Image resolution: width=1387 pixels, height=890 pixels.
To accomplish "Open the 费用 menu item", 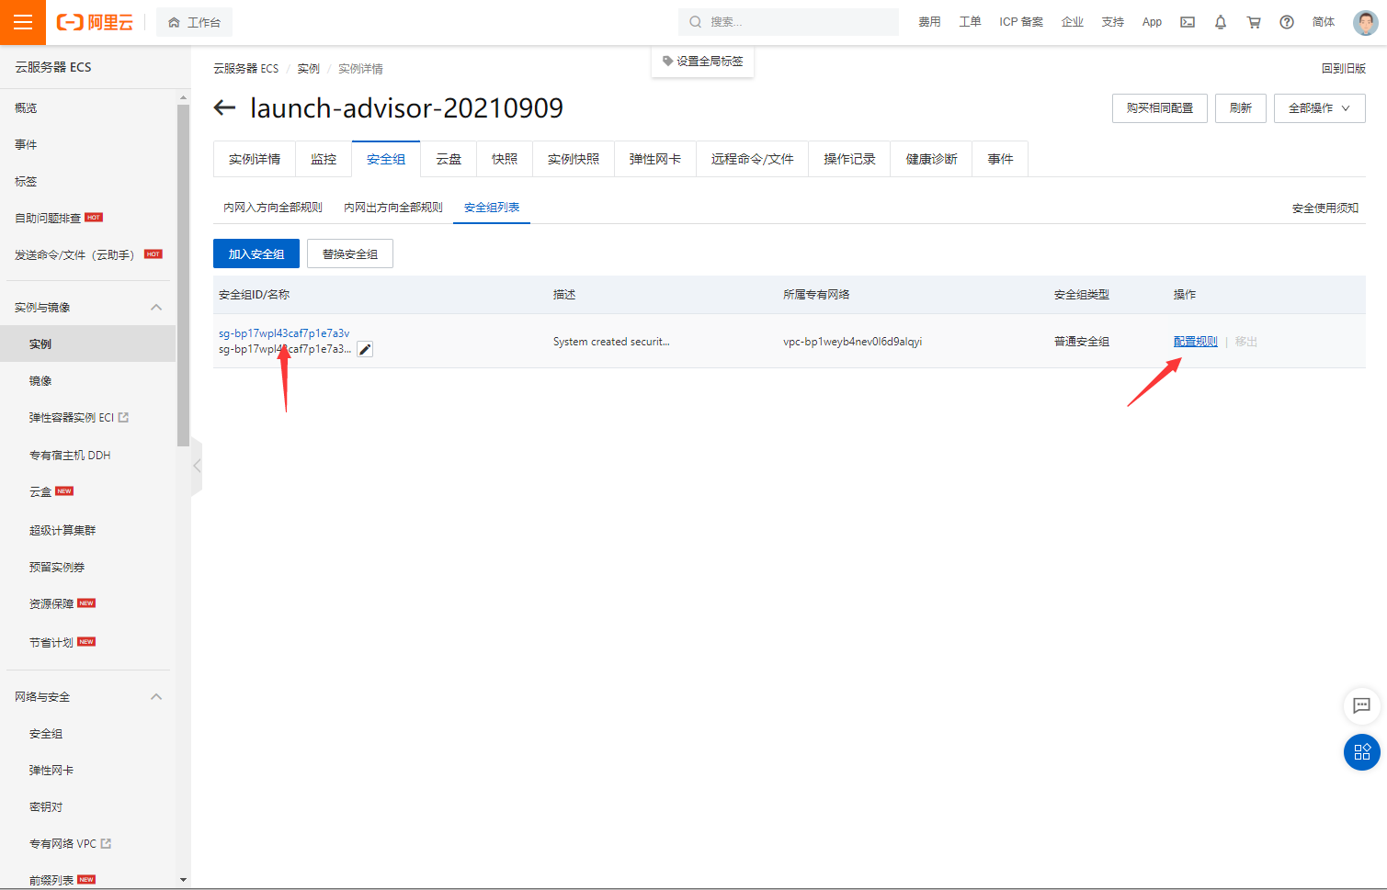I will tap(929, 21).
